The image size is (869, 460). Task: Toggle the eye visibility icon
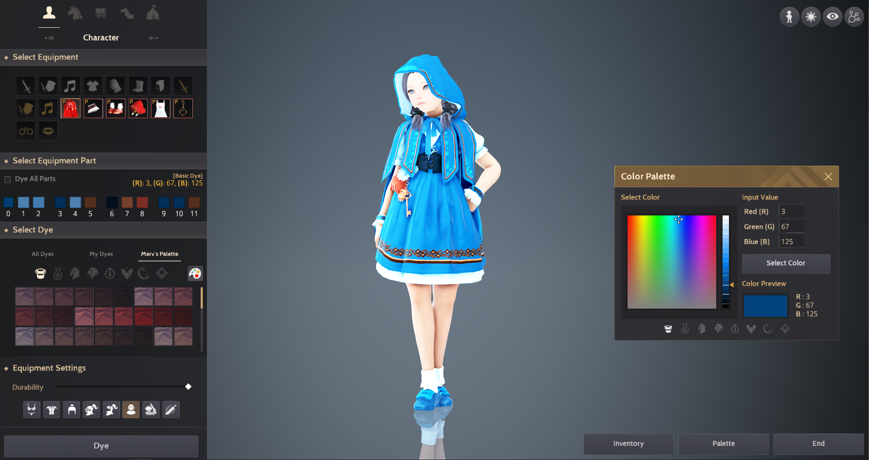tap(833, 17)
